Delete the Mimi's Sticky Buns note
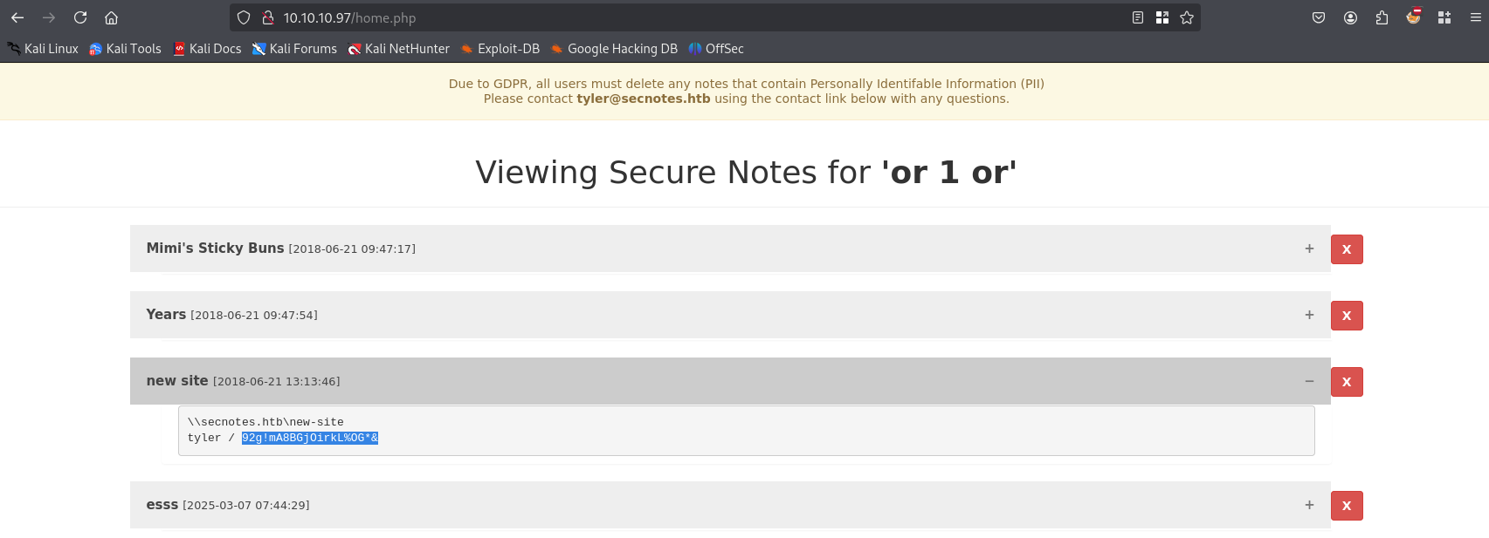Viewport: 1489px width, 538px height. point(1347,249)
